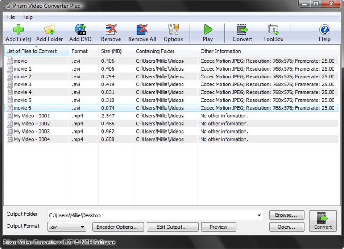Click the Browse button
The width and height of the screenshot is (344, 249).
[286, 215]
